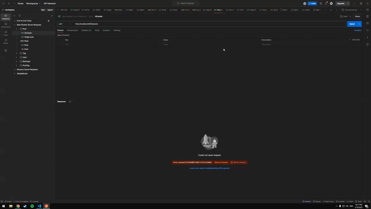
Task: Open the request info icon in right sidebar
Action: point(368,44)
